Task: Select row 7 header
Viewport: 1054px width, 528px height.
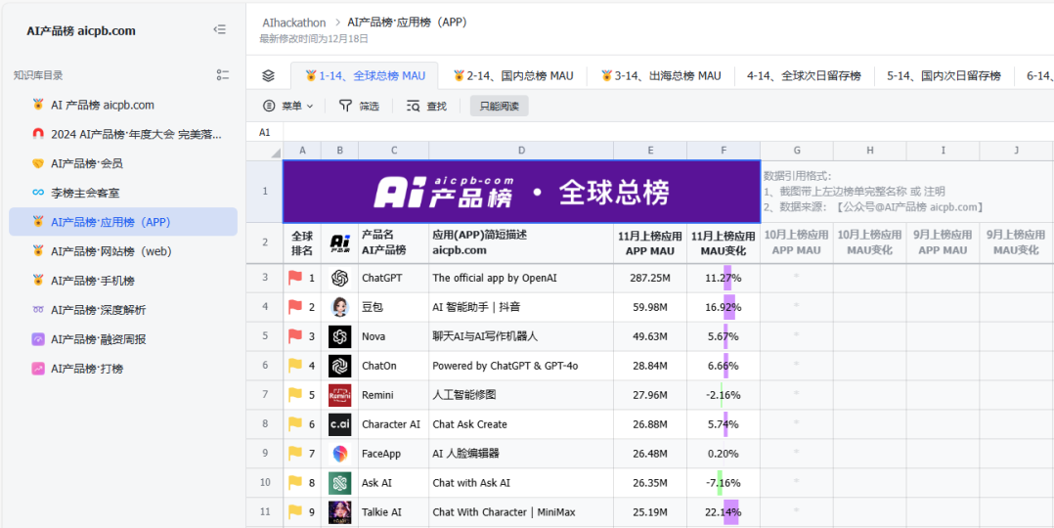Action: click(265, 395)
